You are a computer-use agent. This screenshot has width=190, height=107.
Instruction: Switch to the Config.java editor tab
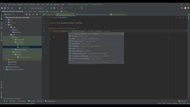tap(49, 15)
